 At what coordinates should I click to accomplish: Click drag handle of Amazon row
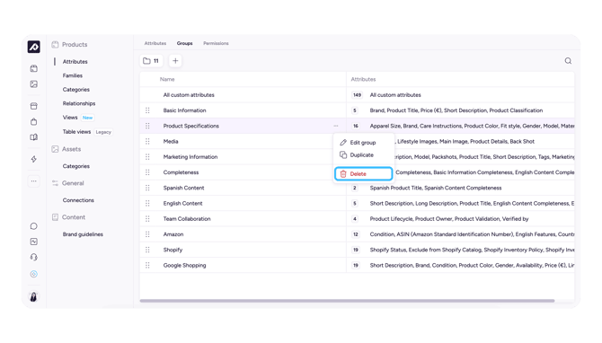click(x=147, y=234)
